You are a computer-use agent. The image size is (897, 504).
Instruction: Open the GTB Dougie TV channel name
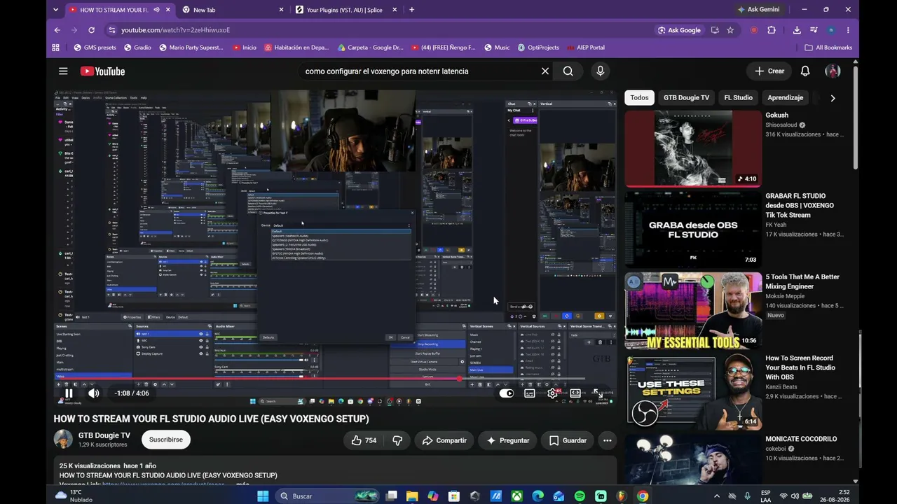click(104, 435)
